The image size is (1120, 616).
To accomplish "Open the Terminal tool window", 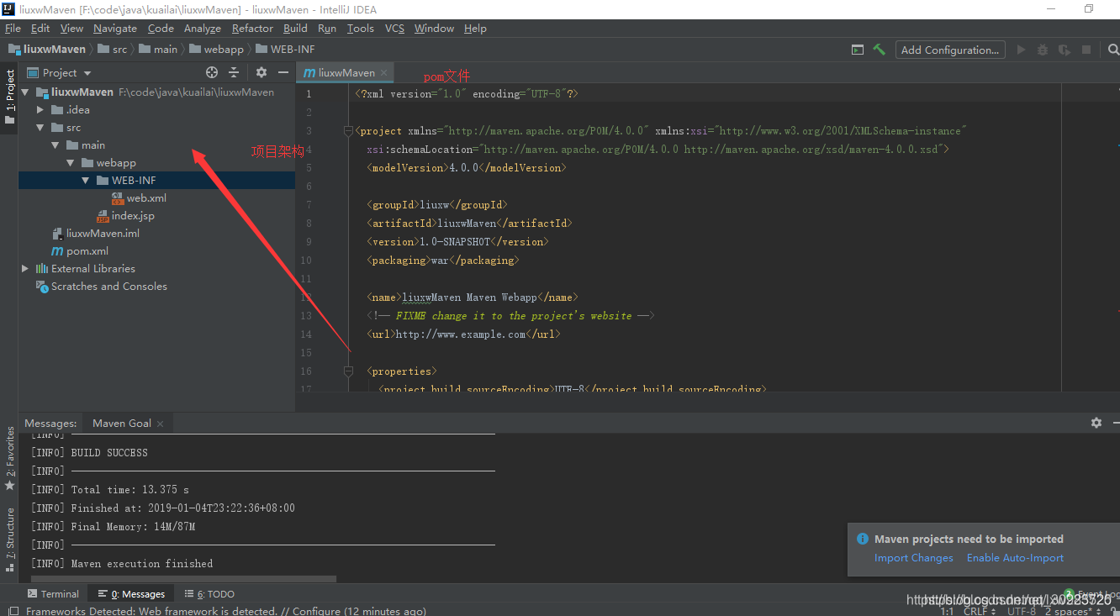I will [53, 594].
